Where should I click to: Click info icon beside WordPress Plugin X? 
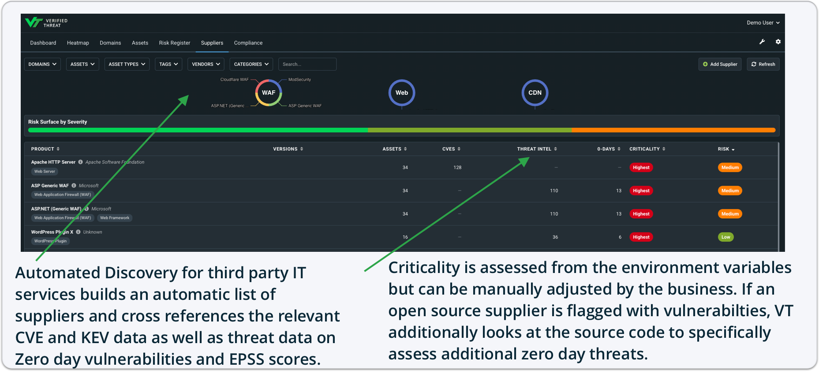(78, 232)
